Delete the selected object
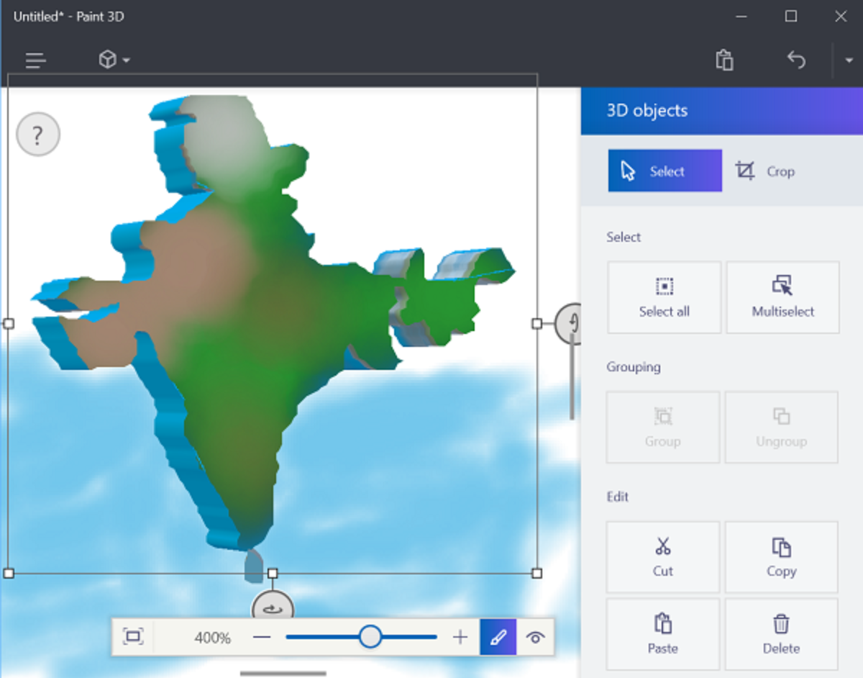This screenshot has width=863, height=678. coord(781,634)
